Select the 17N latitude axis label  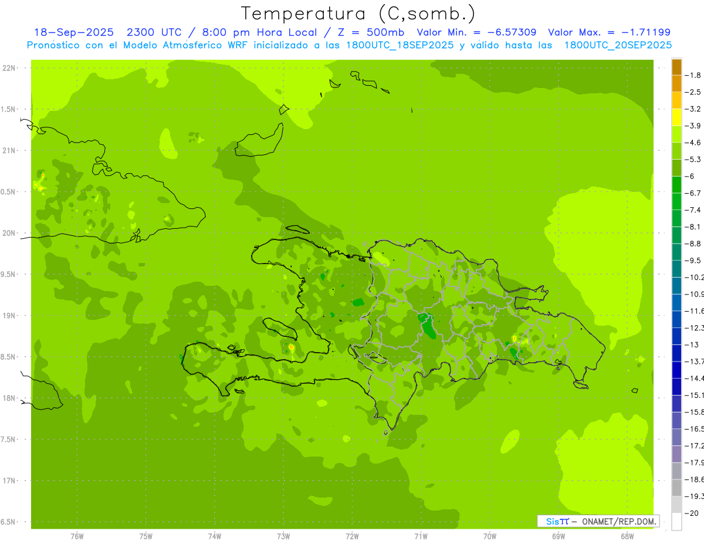pos(9,481)
